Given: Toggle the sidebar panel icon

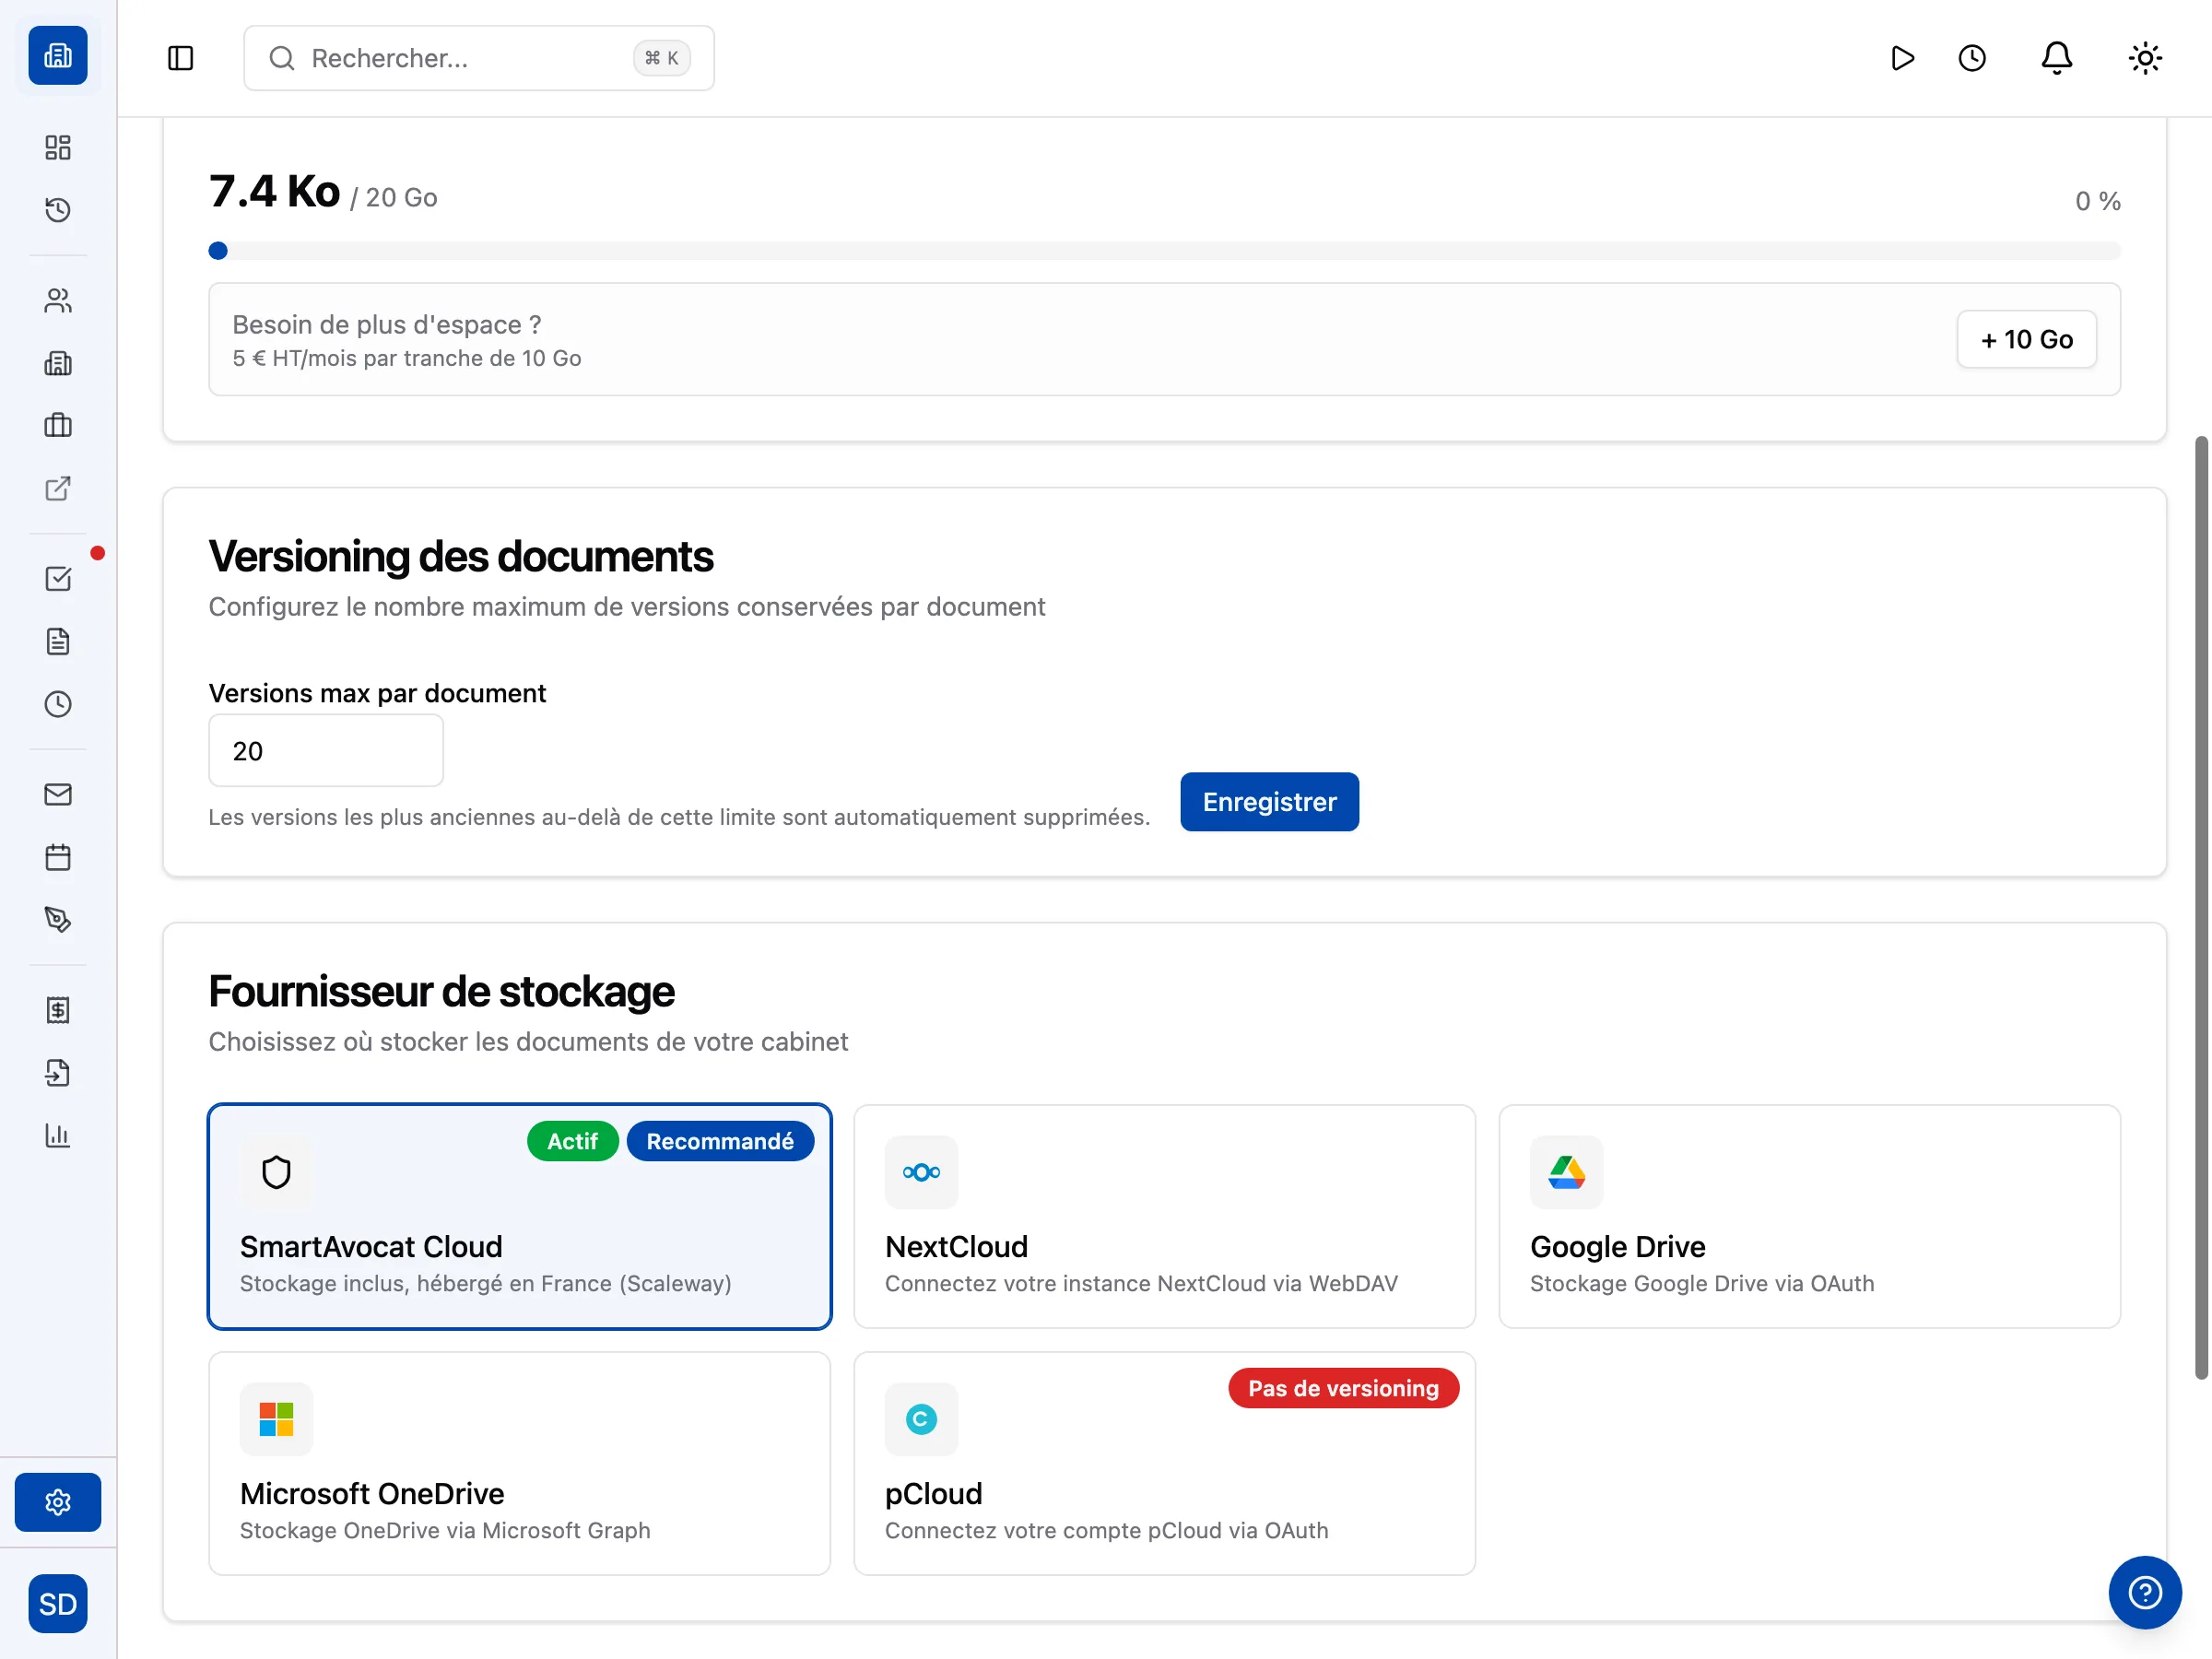Looking at the screenshot, I should pyautogui.click(x=180, y=58).
